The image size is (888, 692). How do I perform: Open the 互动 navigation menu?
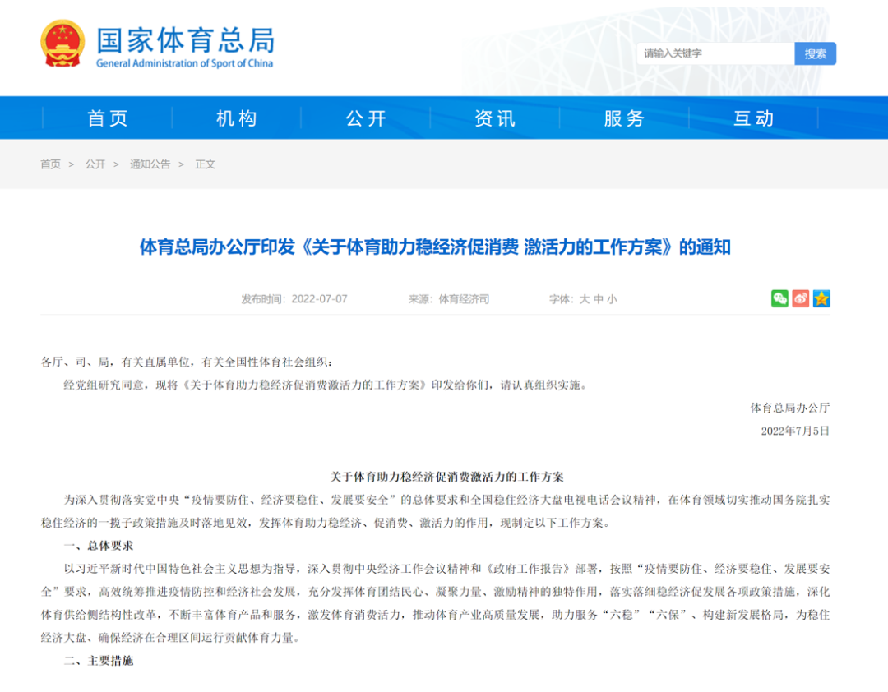(x=753, y=118)
